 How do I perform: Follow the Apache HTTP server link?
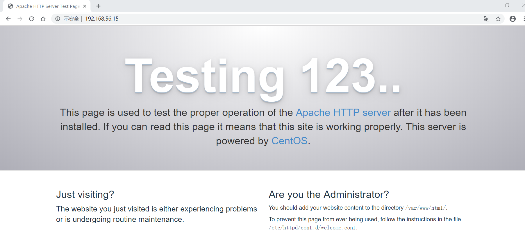click(343, 112)
